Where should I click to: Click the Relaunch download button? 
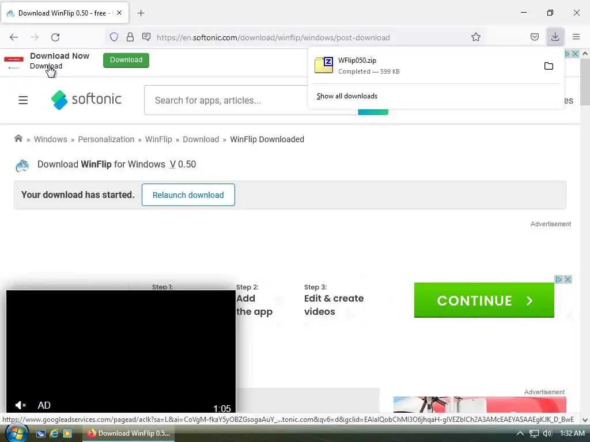[x=188, y=195]
